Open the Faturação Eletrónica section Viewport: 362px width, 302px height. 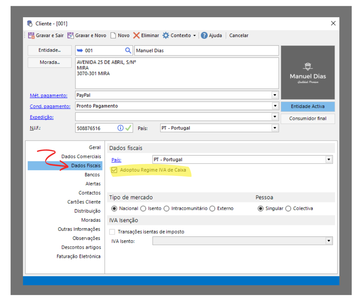pos(78,256)
